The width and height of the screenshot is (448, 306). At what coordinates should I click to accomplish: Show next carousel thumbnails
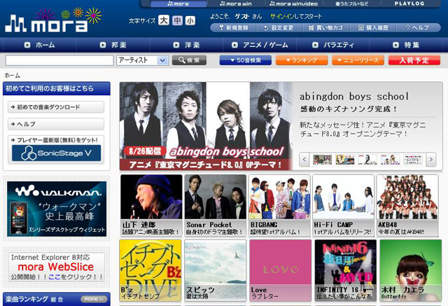(x=431, y=160)
